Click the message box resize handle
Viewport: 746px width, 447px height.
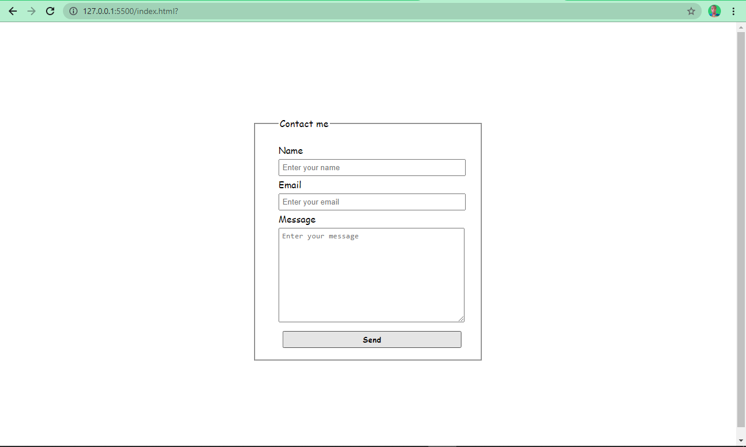point(461,319)
